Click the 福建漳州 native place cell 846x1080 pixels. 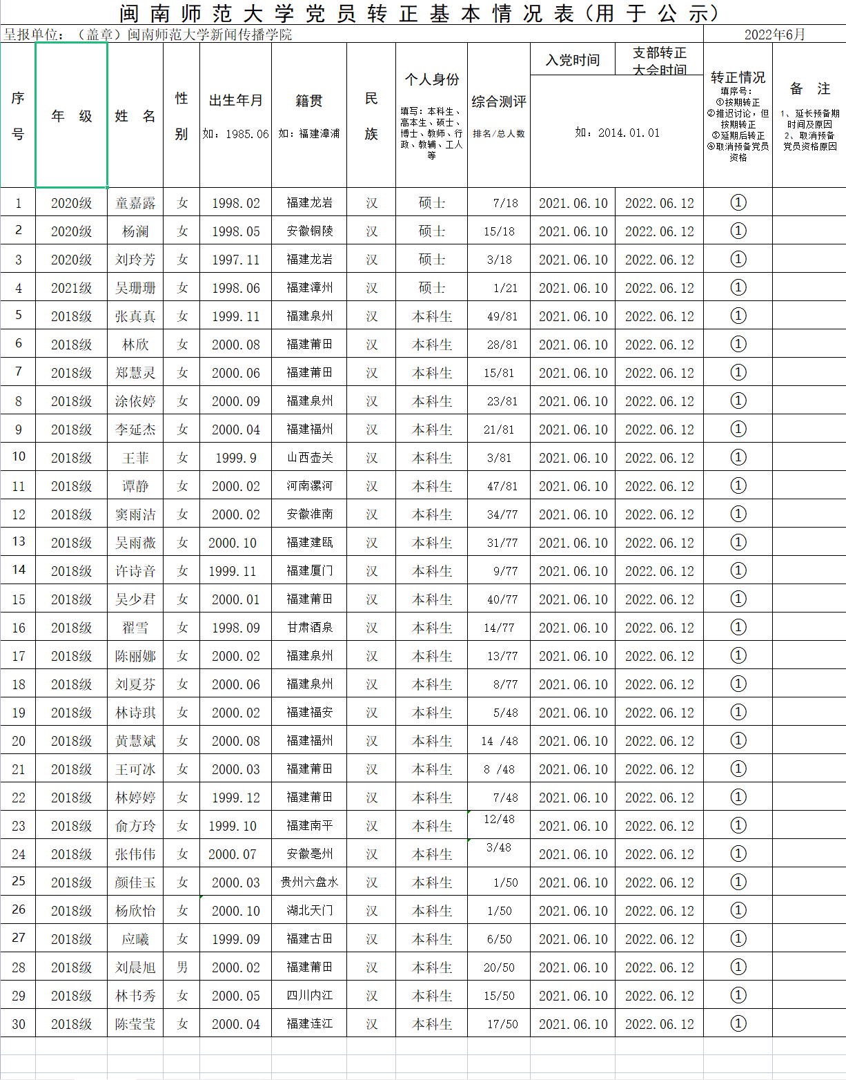click(309, 288)
